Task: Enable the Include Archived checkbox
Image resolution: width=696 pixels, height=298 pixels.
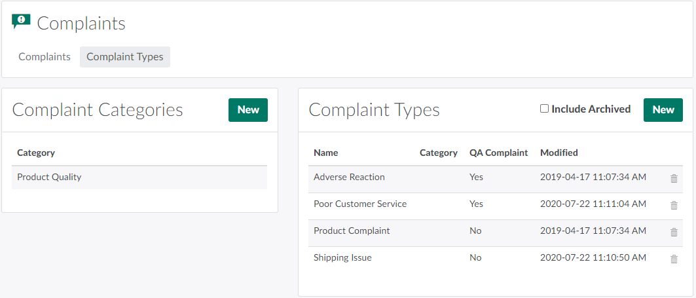Action: pyautogui.click(x=544, y=109)
